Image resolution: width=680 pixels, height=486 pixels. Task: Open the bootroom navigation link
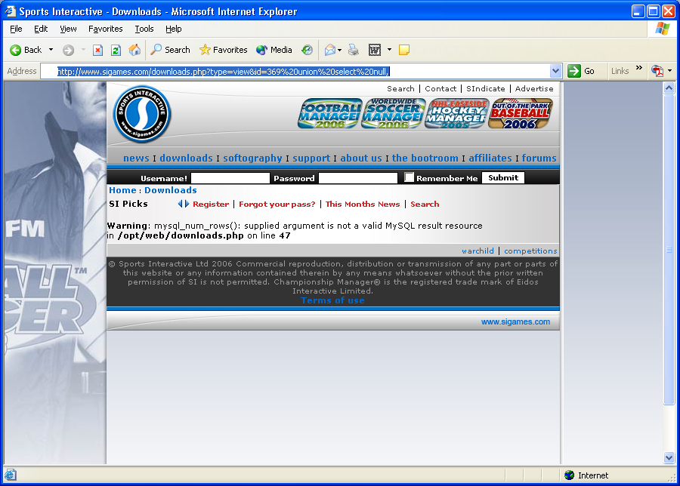click(425, 158)
